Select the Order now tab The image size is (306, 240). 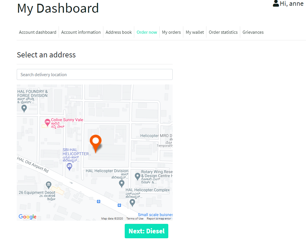click(147, 32)
